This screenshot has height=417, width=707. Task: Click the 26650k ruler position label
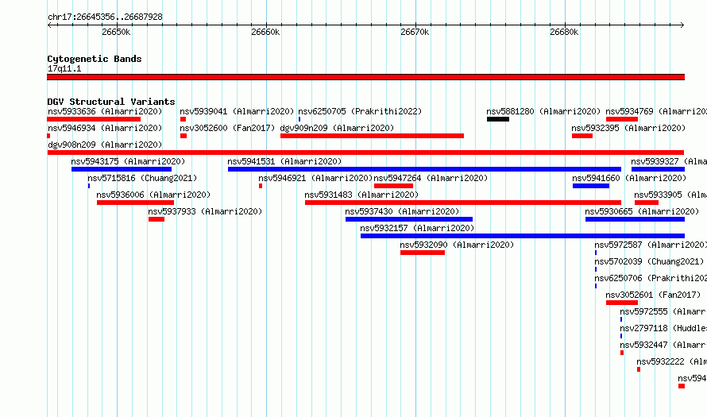[116, 32]
